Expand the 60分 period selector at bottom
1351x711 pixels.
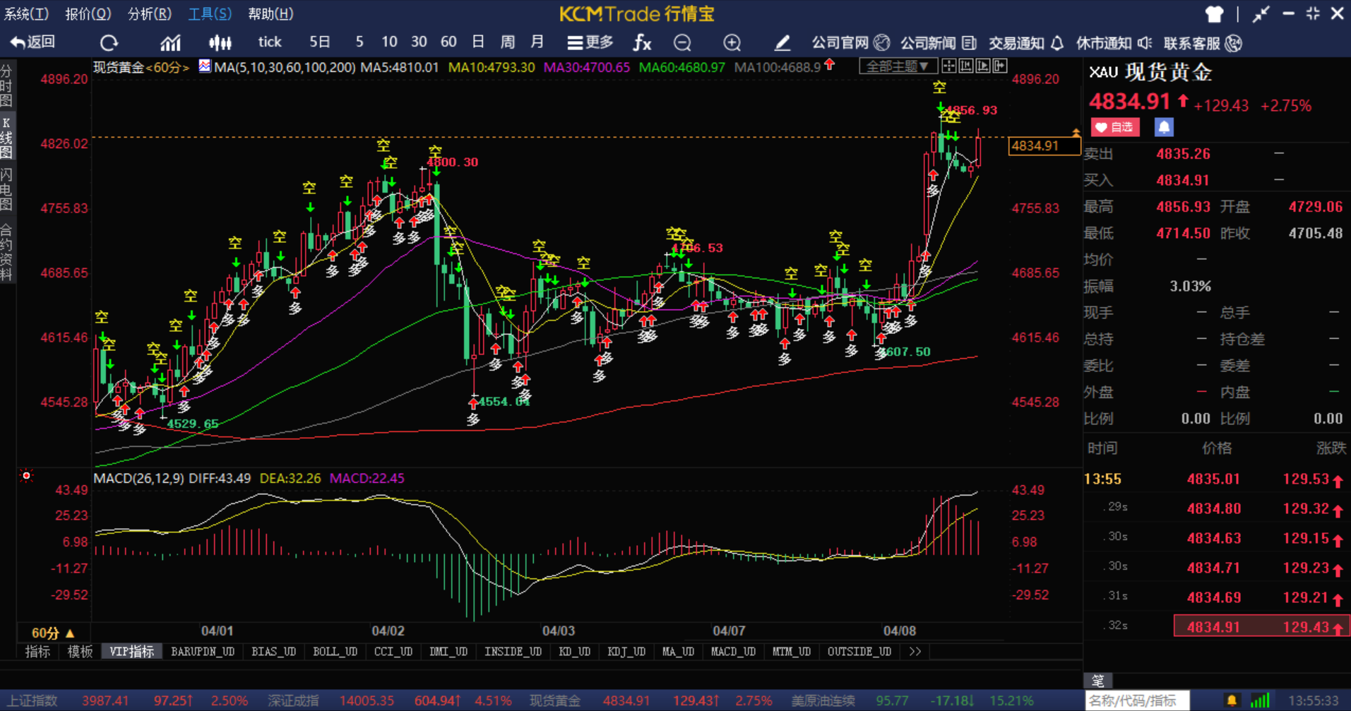point(53,633)
